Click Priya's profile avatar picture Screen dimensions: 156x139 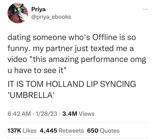(18, 13)
